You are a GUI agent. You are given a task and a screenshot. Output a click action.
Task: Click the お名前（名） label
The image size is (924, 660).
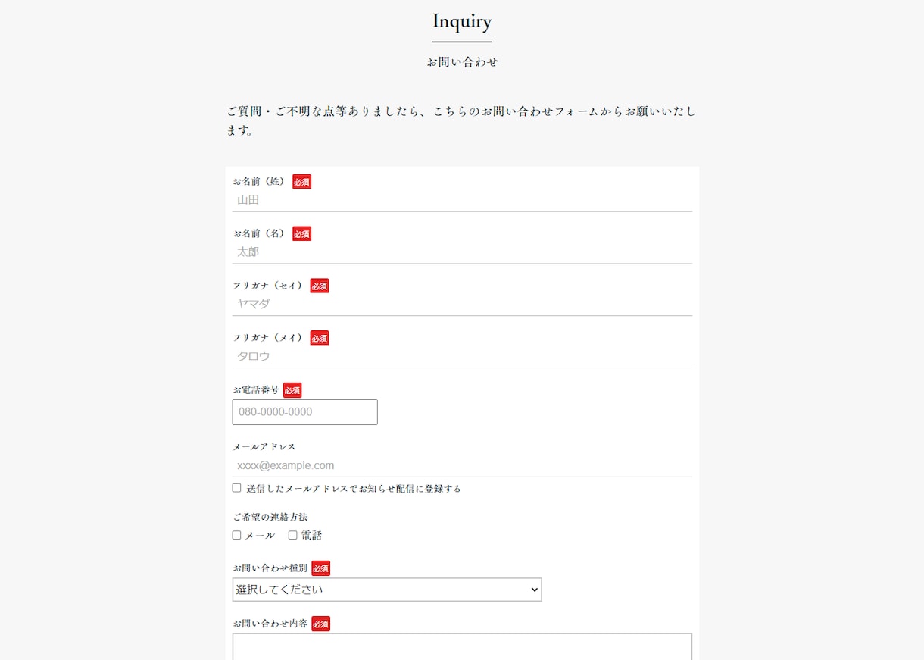259,233
